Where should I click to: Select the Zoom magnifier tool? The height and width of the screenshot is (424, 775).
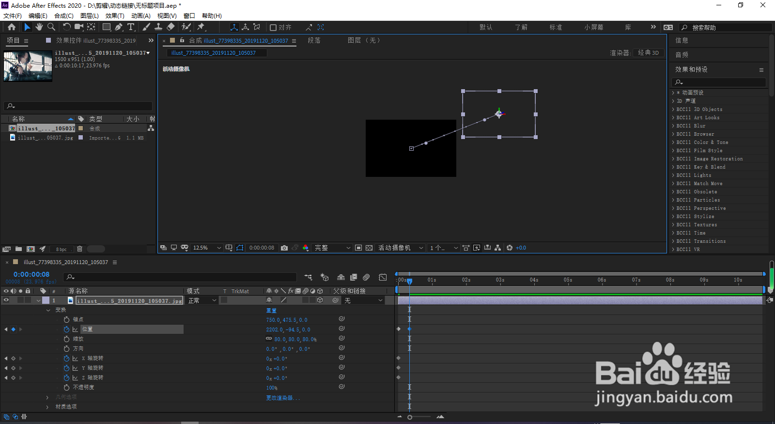[51, 27]
